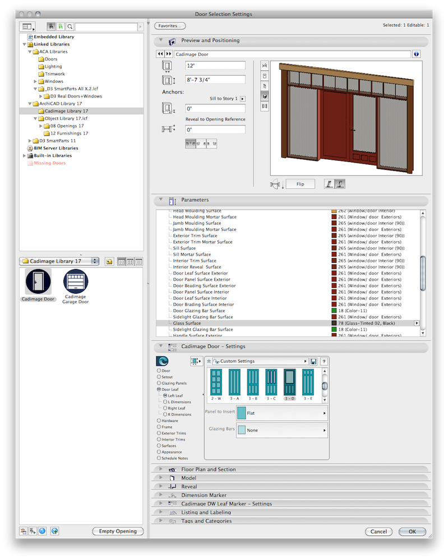Click the Favorites button

click(170, 26)
